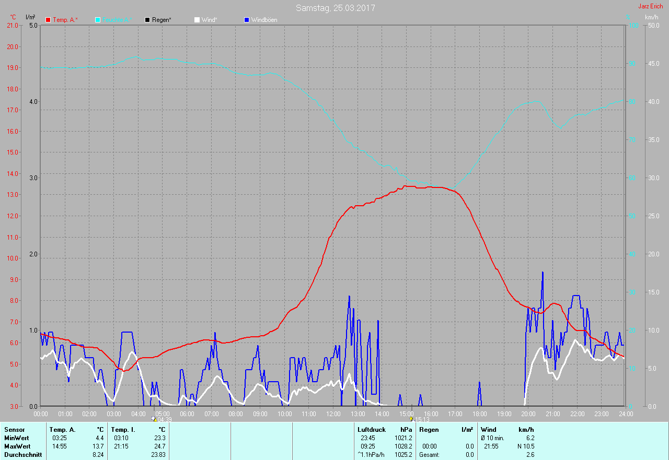The height and width of the screenshot is (460, 669).
Task: Click the Durchschnitt row label
Action: [x=22, y=455]
